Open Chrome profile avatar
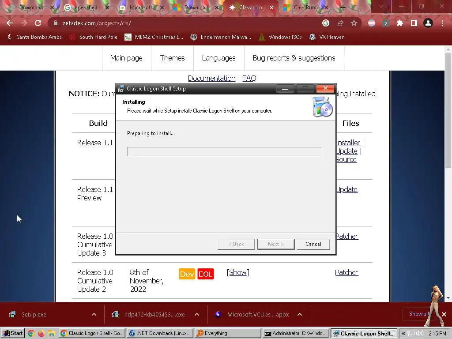 point(428,23)
